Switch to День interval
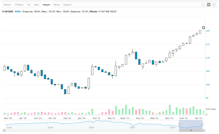Screen dimensions: 219x134 coord(37,5)
